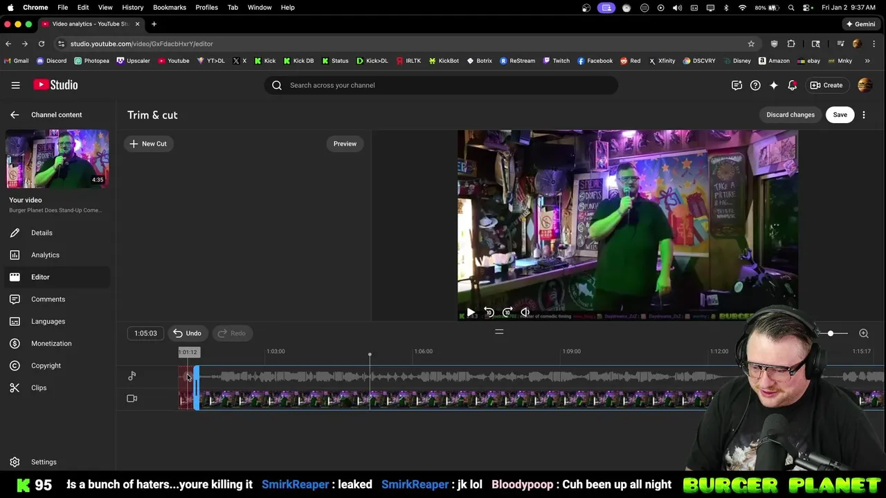Click the New Cut button
886x498 pixels.
(148, 144)
